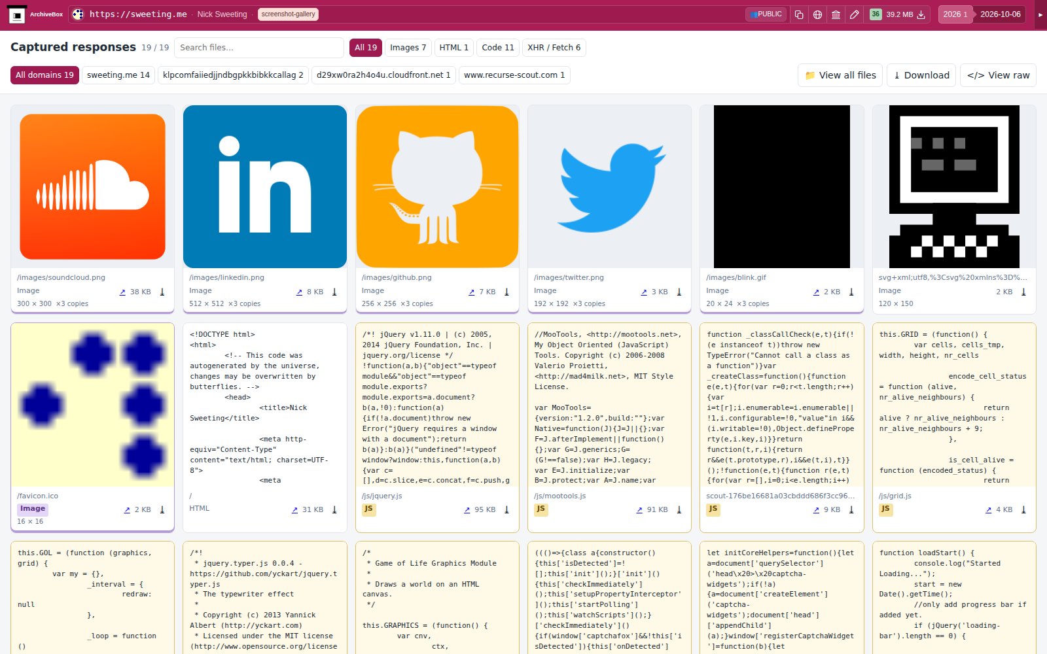Switch to the HTML 1 tab
Screen dimensions: 1047x654
[x=453, y=48]
